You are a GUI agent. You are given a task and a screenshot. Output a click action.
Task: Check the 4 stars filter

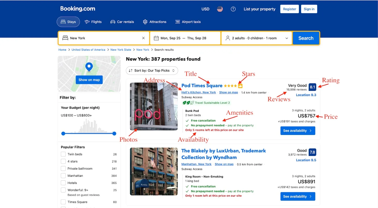63,161
